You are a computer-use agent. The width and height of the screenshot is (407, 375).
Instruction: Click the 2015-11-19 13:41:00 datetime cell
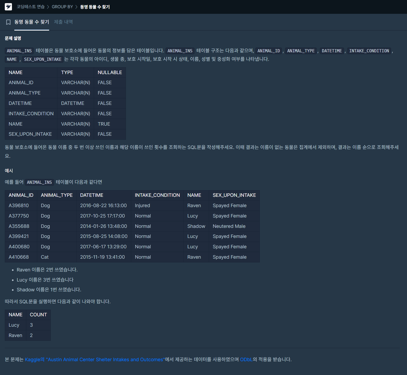[x=104, y=257]
